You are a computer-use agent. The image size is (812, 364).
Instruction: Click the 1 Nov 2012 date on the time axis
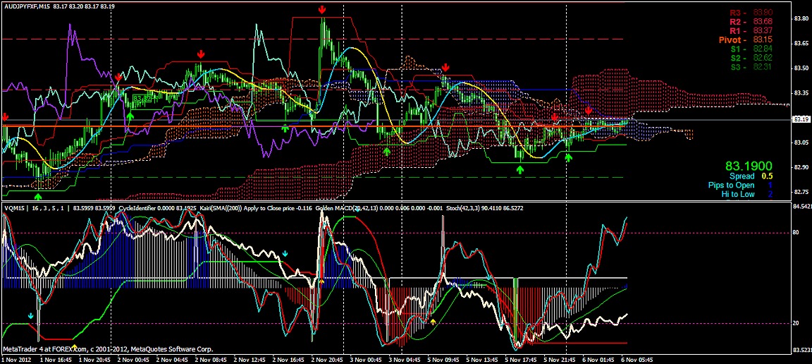coord(16,359)
